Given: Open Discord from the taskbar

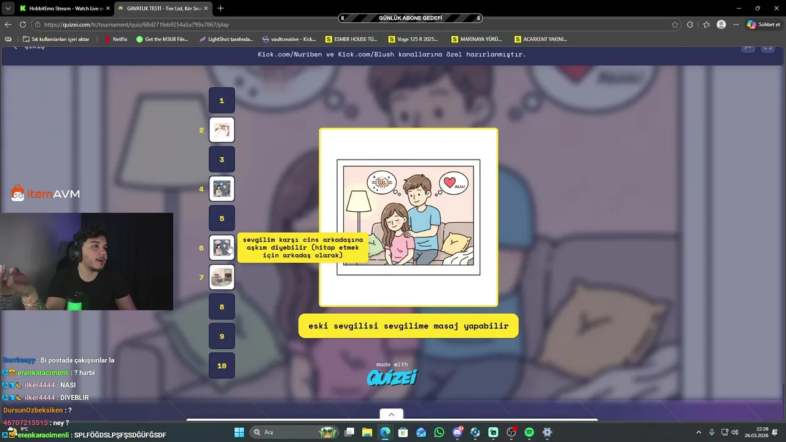Looking at the screenshot, I should (x=457, y=432).
